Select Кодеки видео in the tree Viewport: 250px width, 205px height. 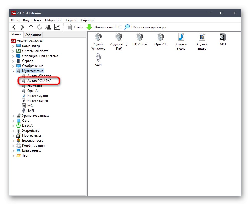tap(35, 101)
